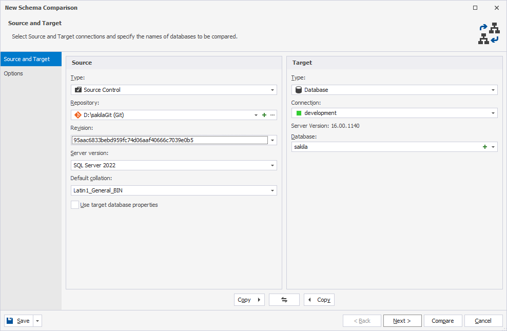Open the Server version dropdown
Screen dimensions: 507x331
coord(273,165)
